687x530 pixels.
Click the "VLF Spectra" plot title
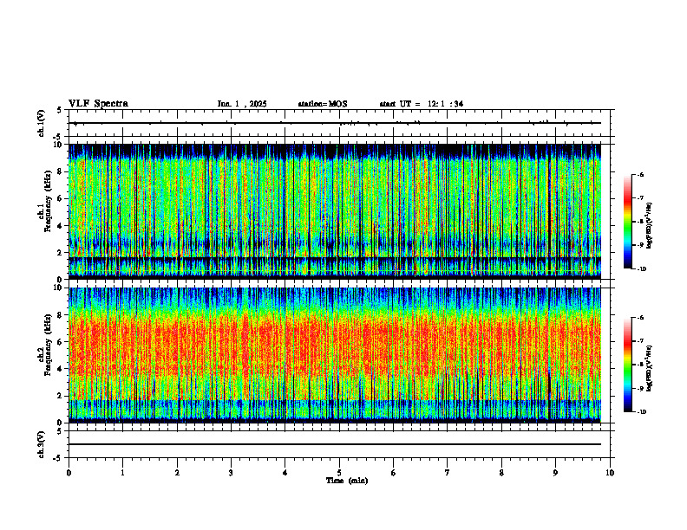coord(98,104)
